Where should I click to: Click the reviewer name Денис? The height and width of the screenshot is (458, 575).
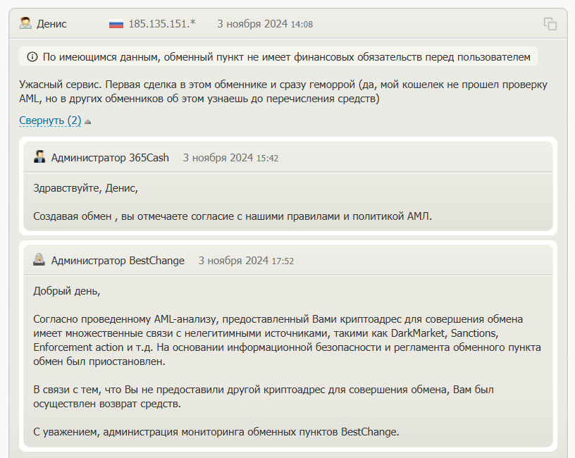(x=52, y=24)
